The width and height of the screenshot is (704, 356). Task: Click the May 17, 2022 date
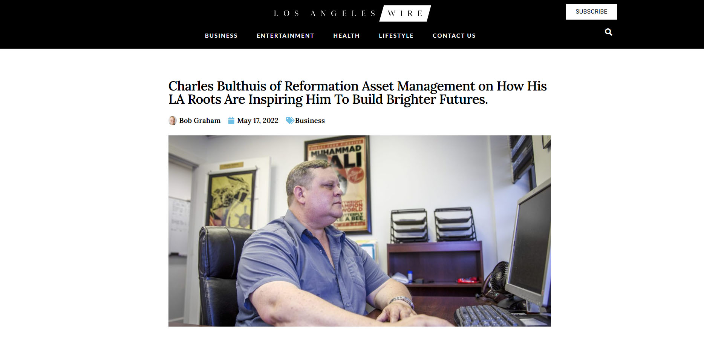tap(258, 120)
